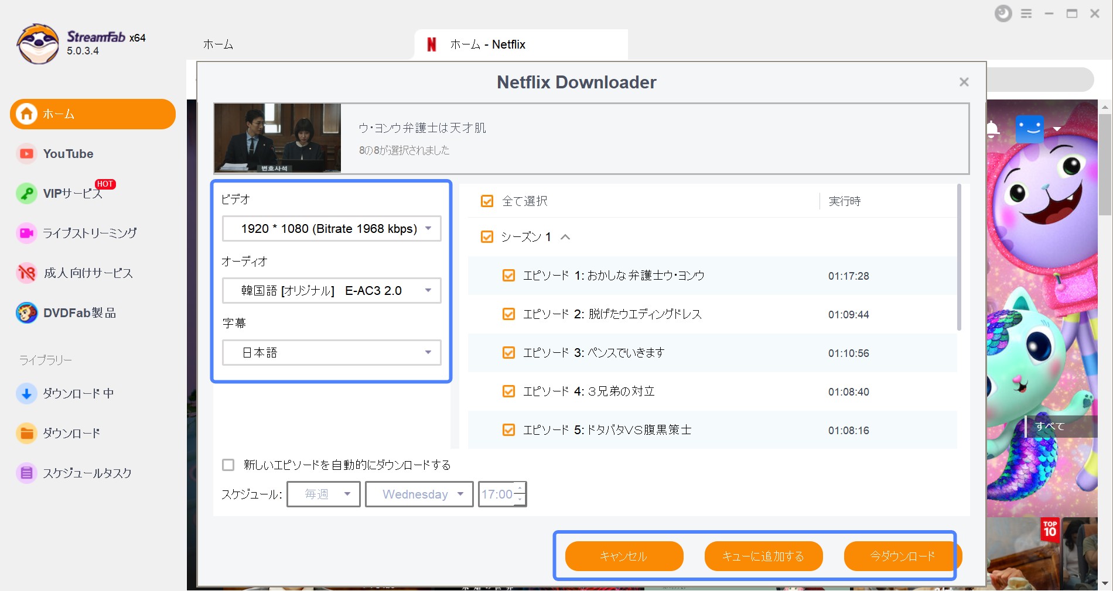This screenshot has height=591, width=1113.
Task: Uncheck Episode 4 checkbox
Action: click(x=508, y=391)
